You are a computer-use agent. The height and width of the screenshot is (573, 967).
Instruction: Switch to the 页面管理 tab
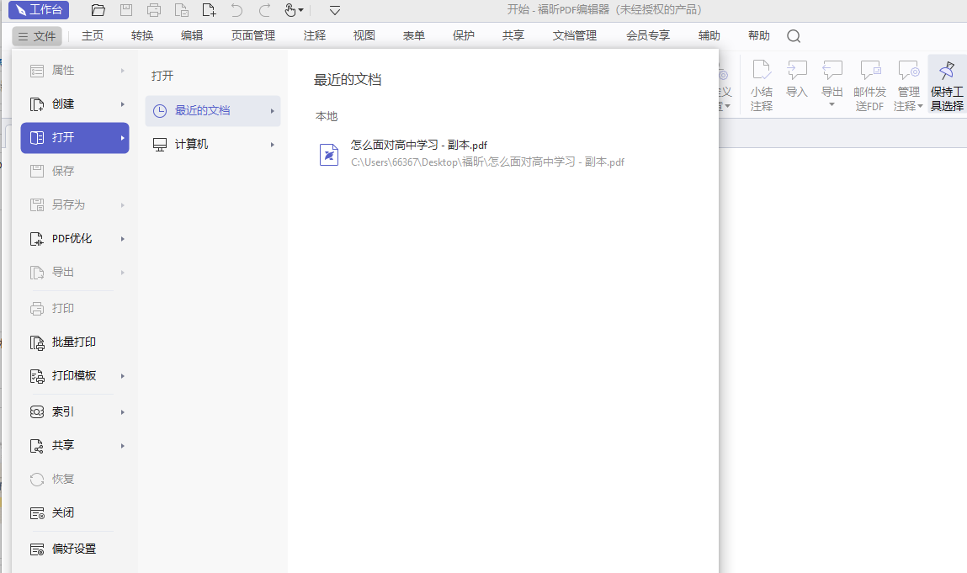(252, 36)
